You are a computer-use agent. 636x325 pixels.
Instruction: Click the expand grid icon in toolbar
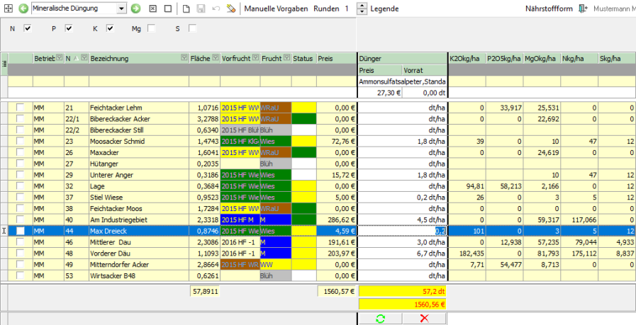(8, 9)
